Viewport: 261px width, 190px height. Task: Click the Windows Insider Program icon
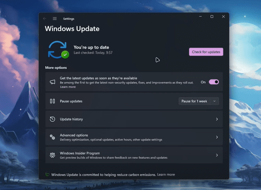point(52,155)
